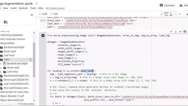The height and width of the screenshot is (106, 188).
Task: Move cell down with the arrow icon
Action: coord(176,32)
